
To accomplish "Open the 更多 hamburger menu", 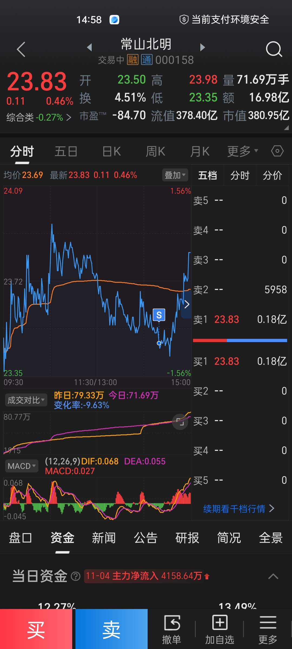I will pyautogui.click(x=268, y=629).
